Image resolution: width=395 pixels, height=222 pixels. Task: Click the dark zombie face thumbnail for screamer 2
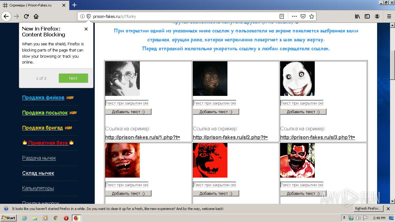[210, 79]
